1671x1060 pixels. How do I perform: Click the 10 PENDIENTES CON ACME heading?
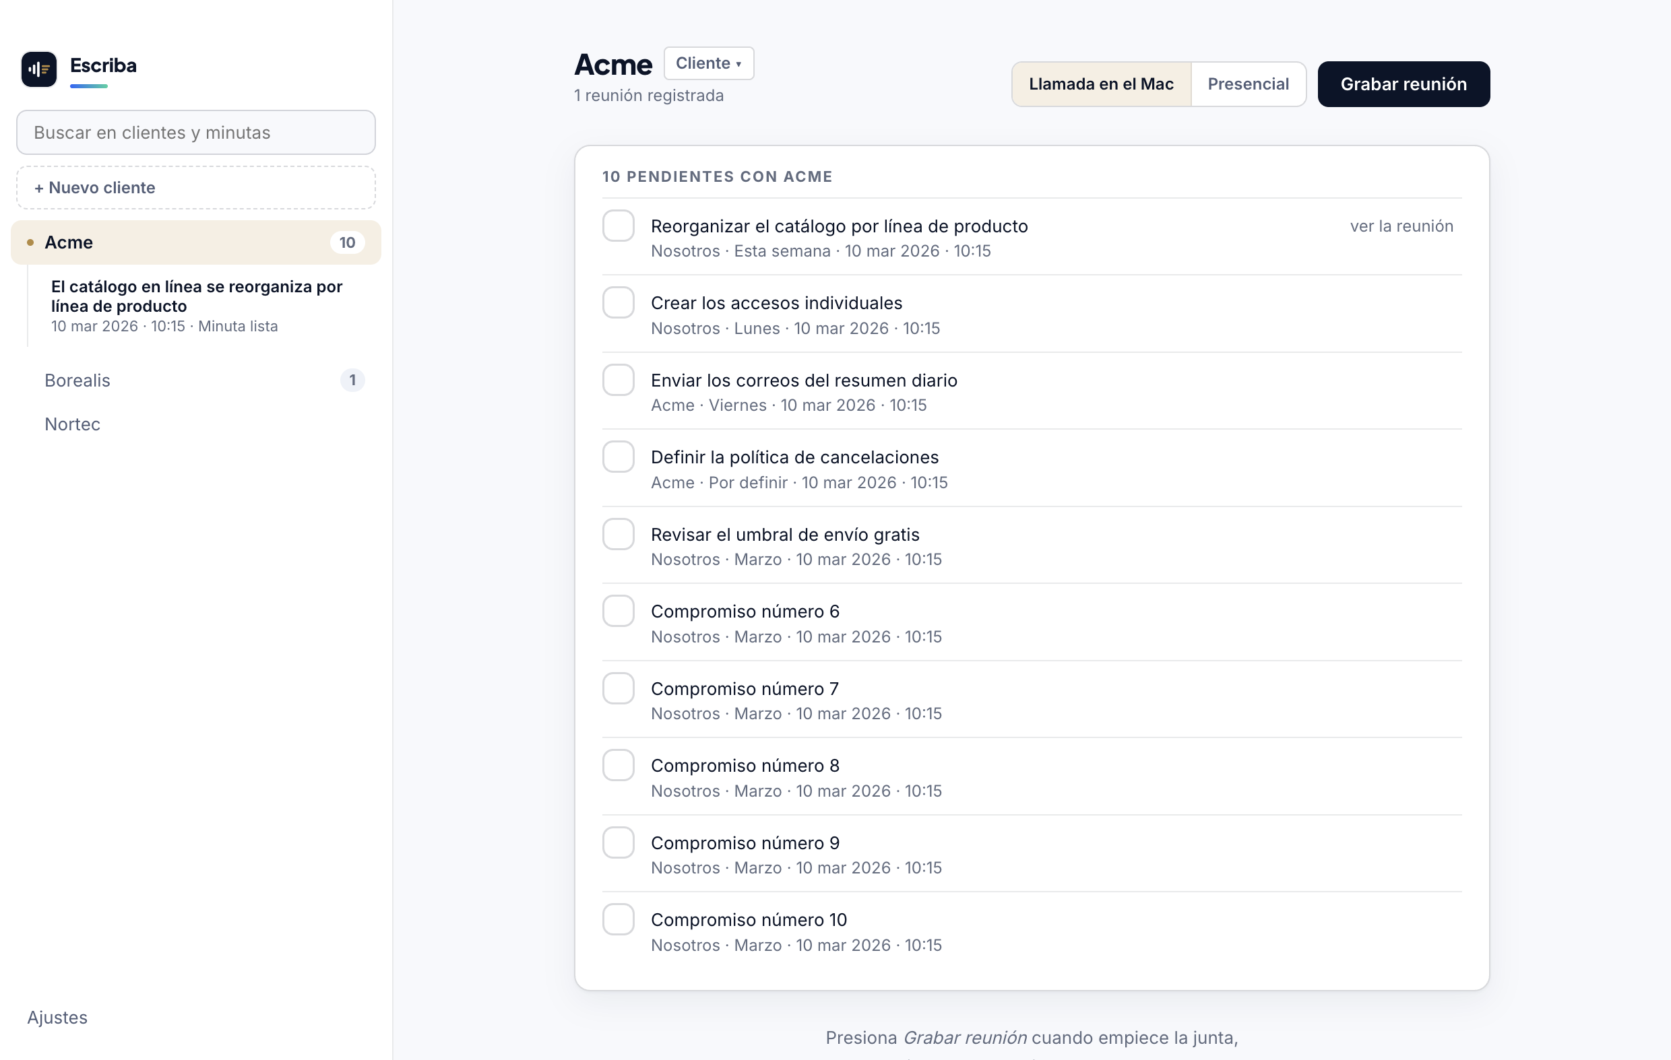717,176
